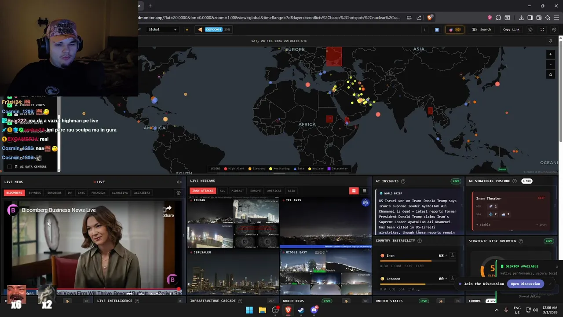Select the Bloomberg news channel tab
Screen dimensions: 563x317
(x=14, y=192)
